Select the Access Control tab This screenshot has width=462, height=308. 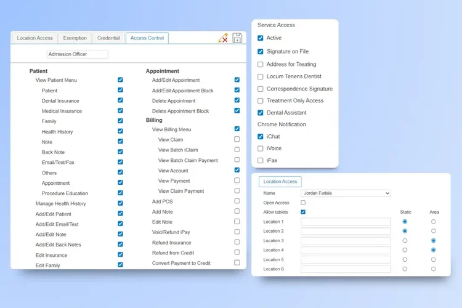click(x=147, y=38)
